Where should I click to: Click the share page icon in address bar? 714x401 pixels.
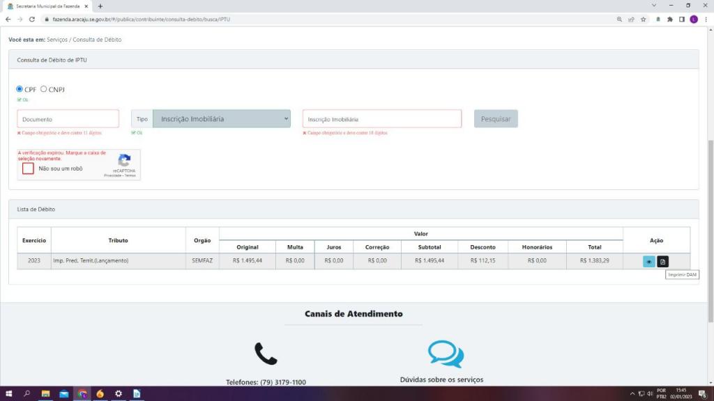pos(631,19)
